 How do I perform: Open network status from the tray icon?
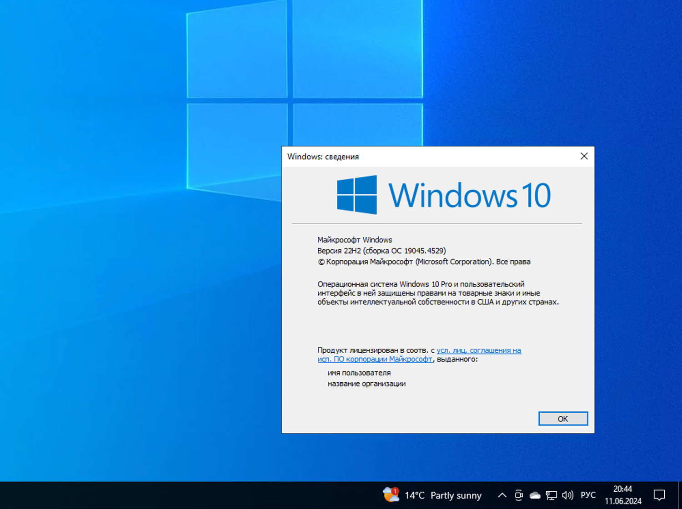coord(552,495)
